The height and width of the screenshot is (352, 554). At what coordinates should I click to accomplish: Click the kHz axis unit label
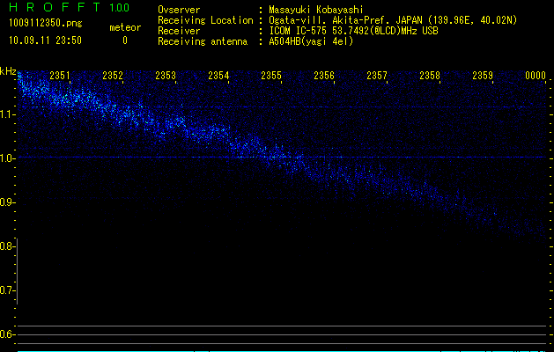tap(8, 71)
